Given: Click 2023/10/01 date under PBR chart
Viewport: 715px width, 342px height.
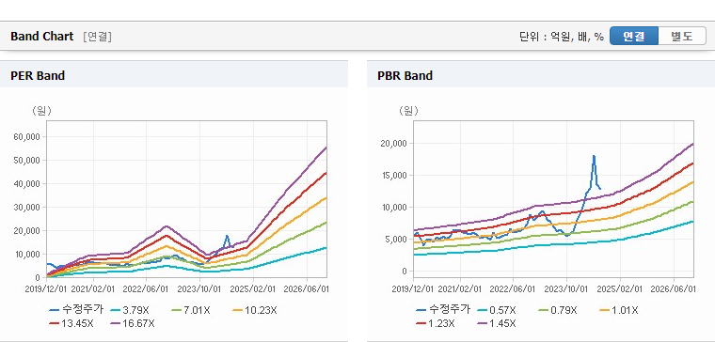Looking at the screenshot, I should tap(566, 289).
